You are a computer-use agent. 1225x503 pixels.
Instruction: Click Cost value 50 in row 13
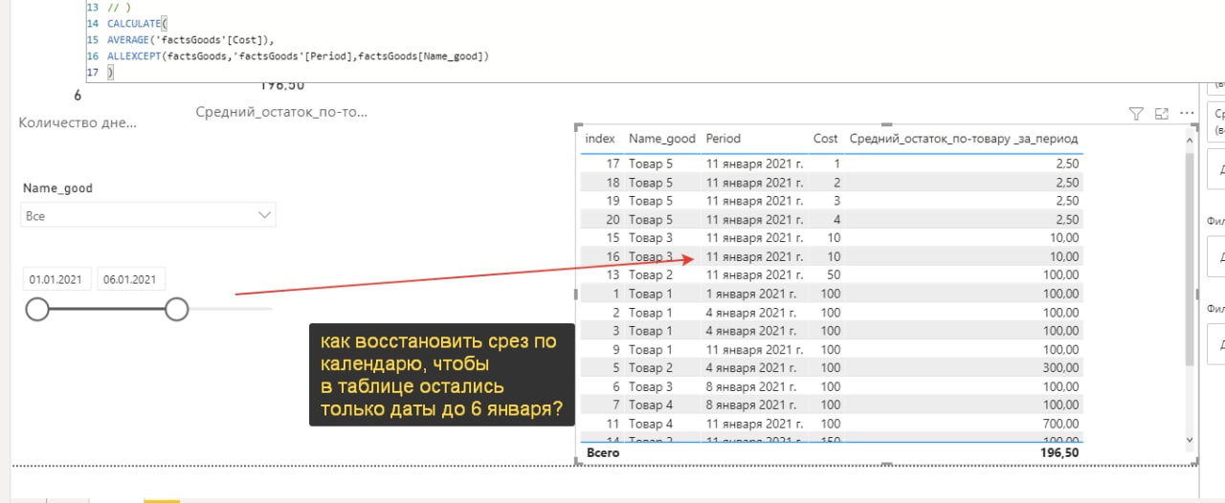(833, 274)
